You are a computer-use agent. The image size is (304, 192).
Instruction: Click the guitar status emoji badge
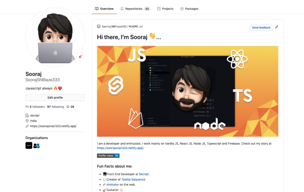click(80, 56)
